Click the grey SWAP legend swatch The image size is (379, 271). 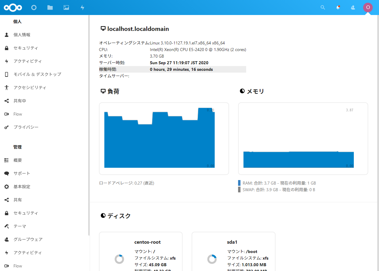(x=239, y=190)
